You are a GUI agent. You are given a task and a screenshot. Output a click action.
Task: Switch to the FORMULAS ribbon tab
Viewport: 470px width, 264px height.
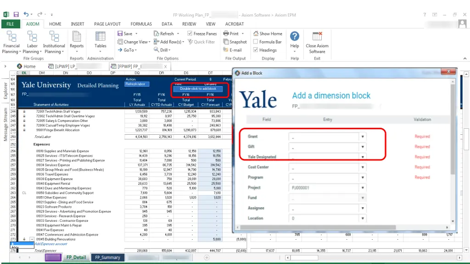click(141, 24)
